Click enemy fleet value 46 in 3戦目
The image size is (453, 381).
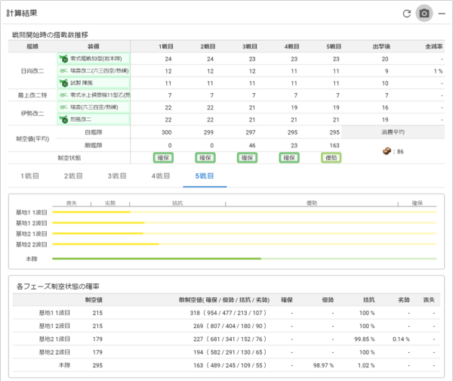pos(252,145)
